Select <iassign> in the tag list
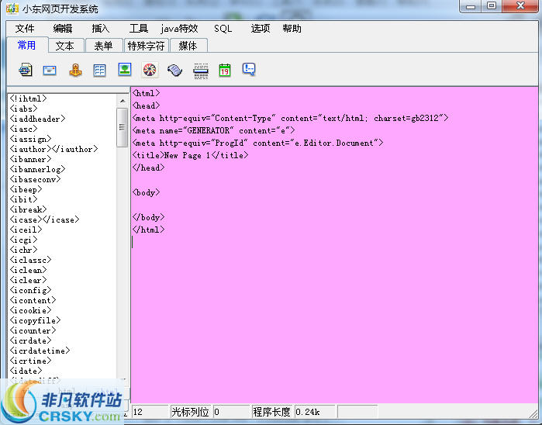 30,139
